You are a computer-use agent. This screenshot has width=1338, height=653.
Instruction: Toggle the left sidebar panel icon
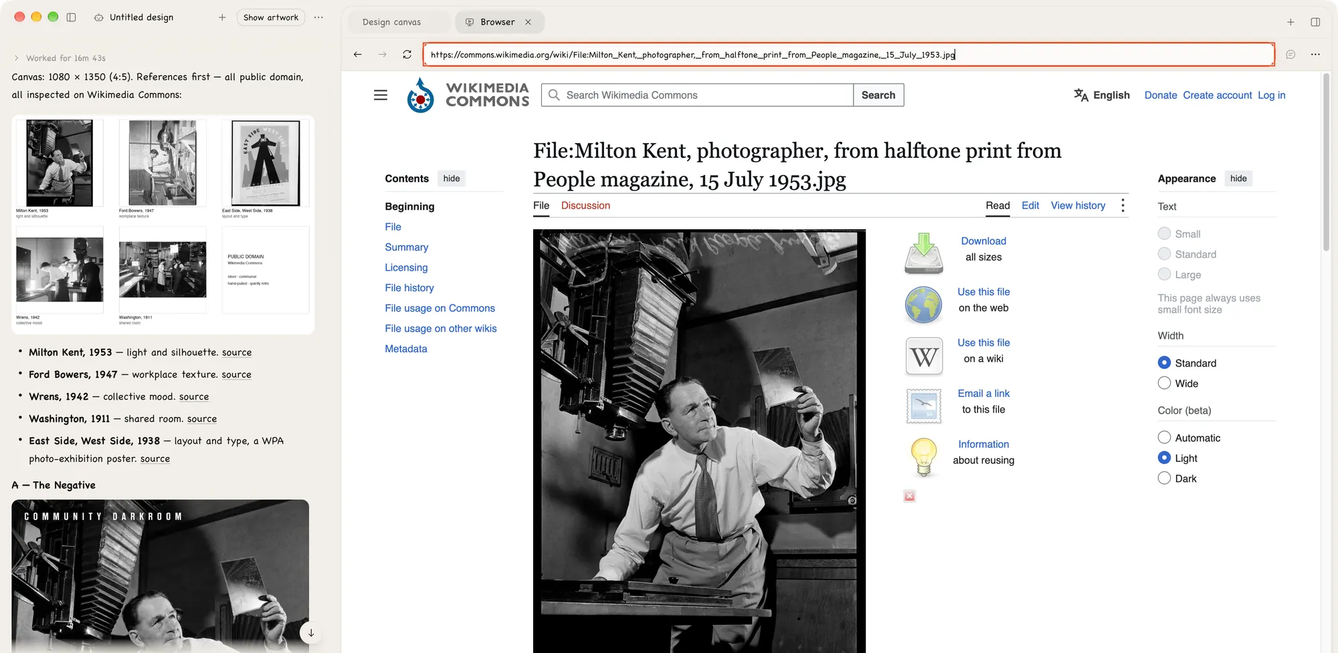click(71, 17)
